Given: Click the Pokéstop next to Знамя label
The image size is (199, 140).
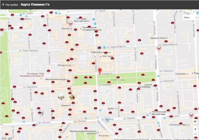Looking at the screenshot, I should click(73, 103).
